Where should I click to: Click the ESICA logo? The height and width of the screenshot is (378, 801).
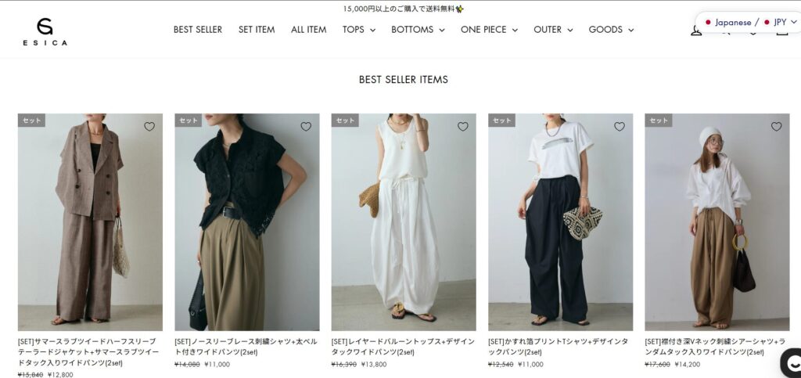(45, 31)
